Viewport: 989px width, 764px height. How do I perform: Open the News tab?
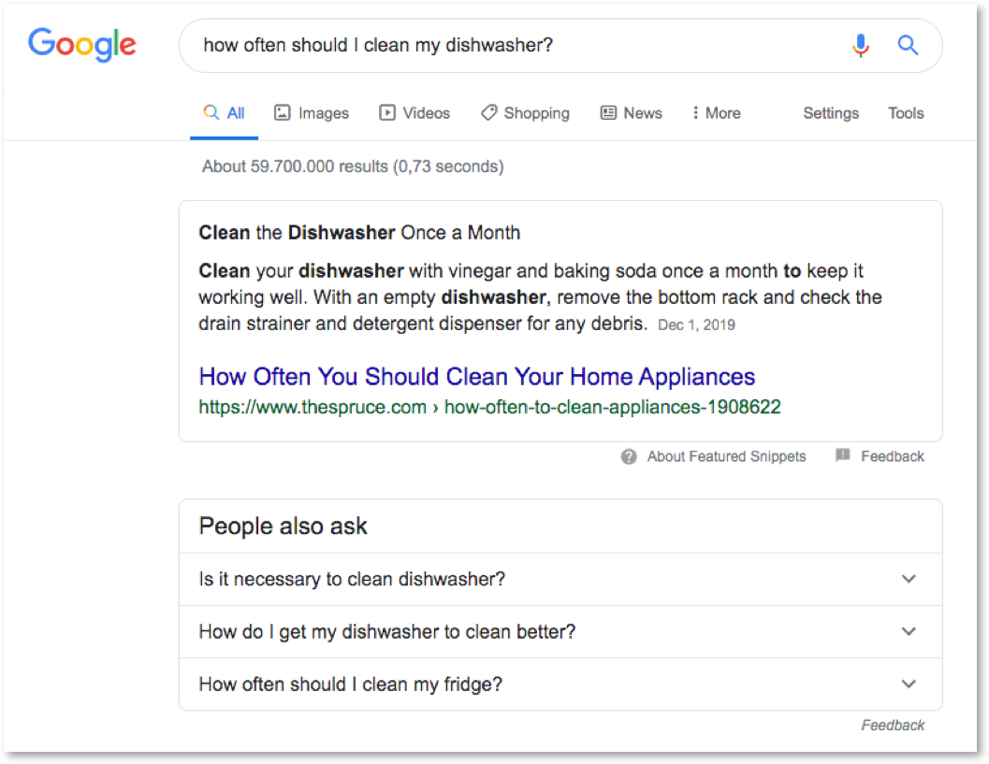[632, 112]
